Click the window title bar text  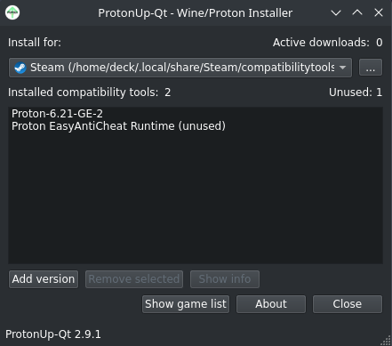[196, 13]
